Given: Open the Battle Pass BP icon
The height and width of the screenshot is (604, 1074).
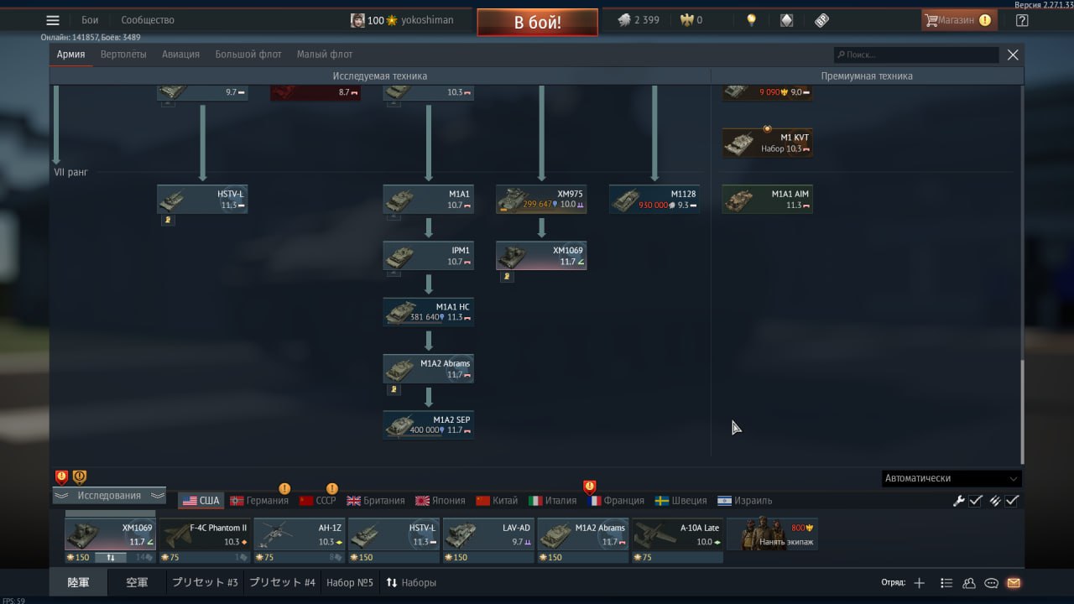Looking at the screenshot, I should 821,20.
